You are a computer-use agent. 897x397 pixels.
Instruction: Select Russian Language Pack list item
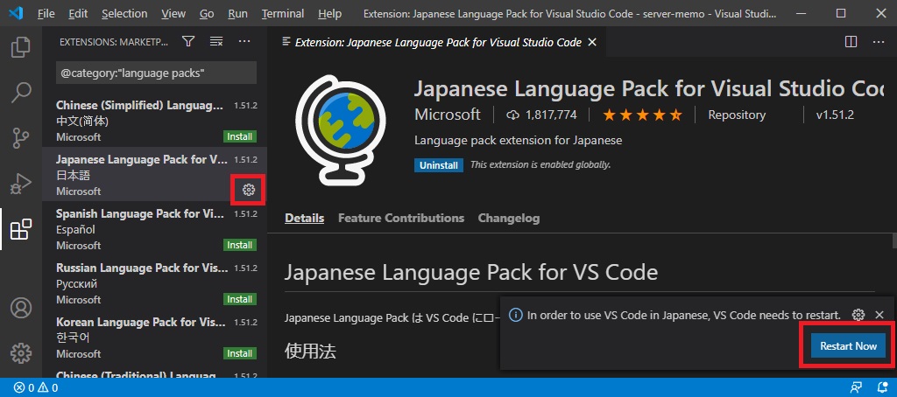154,283
